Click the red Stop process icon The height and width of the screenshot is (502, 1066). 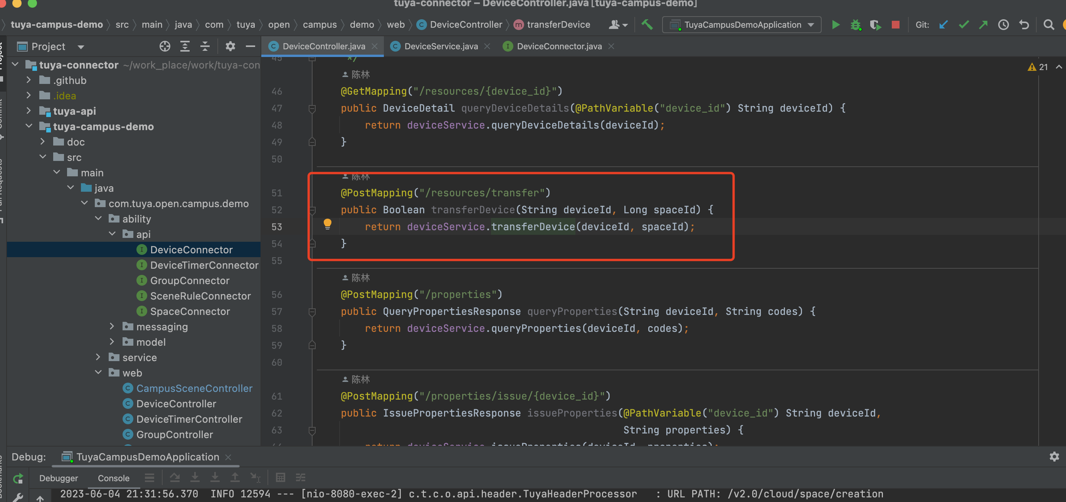coord(896,25)
